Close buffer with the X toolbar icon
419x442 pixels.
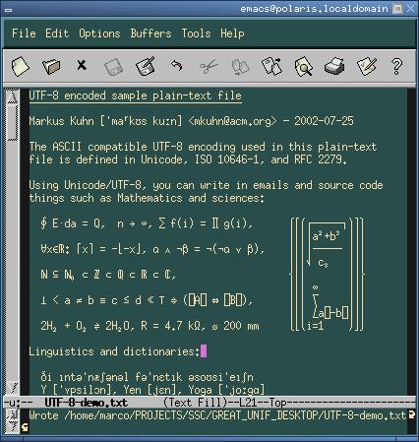[82, 65]
